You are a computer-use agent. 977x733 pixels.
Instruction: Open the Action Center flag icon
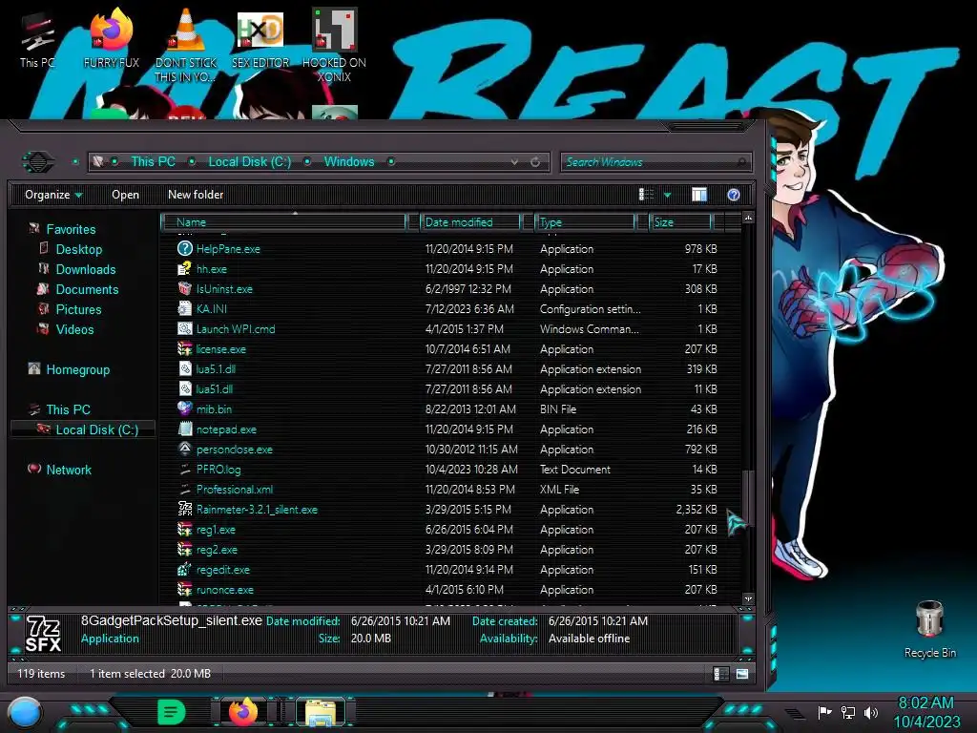824,712
